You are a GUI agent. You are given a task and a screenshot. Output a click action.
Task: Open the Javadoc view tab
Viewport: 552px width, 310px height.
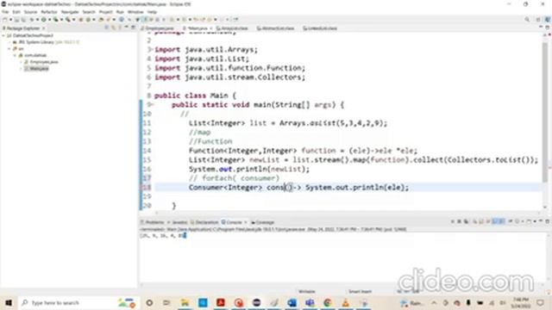coord(179,222)
